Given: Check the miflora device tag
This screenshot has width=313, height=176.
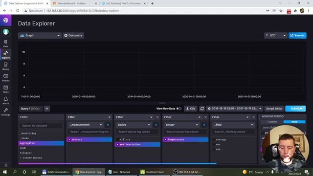Looking at the screenshot, I should click(x=137, y=139).
